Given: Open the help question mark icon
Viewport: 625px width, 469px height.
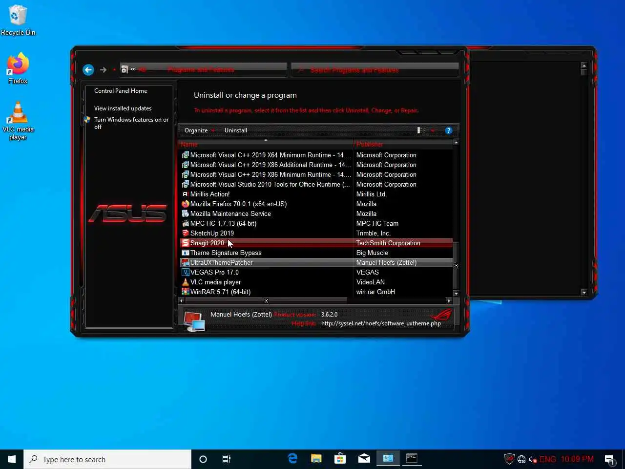Looking at the screenshot, I should pyautogui.click(x=448, y=130).
